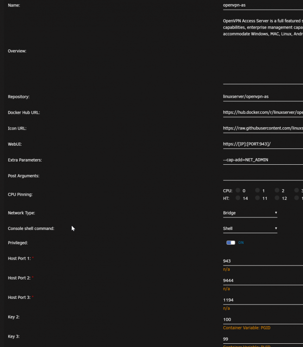Click the CPU Pinning label
This screenshot has height=347, width=303.
[x=20, y=194]
